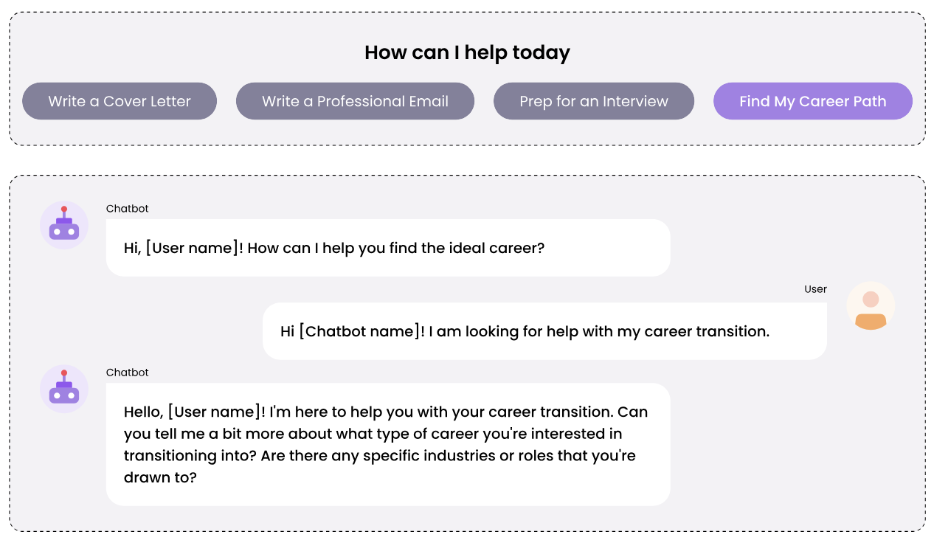This screenshot has height=540, width=934.
Task: Click the Chatbot label above the first message
Action: coord(128,209)
